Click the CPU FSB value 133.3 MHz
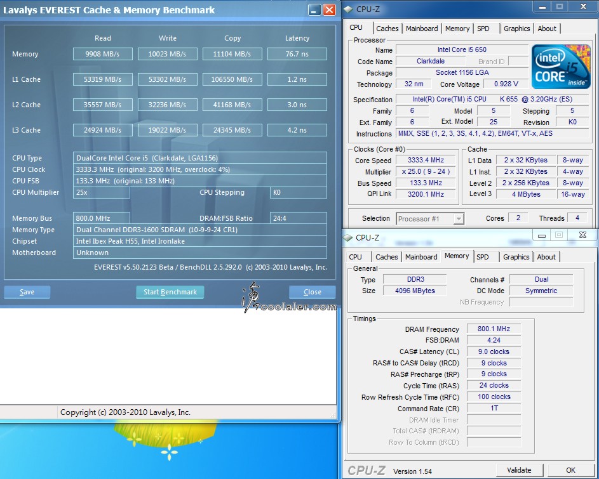The width and height of the screenshot is (599, 479). (x=200, y=181)
